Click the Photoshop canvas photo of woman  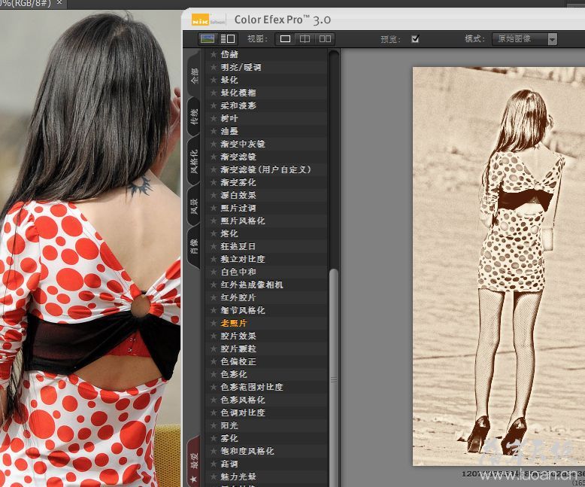click(90, 248)
